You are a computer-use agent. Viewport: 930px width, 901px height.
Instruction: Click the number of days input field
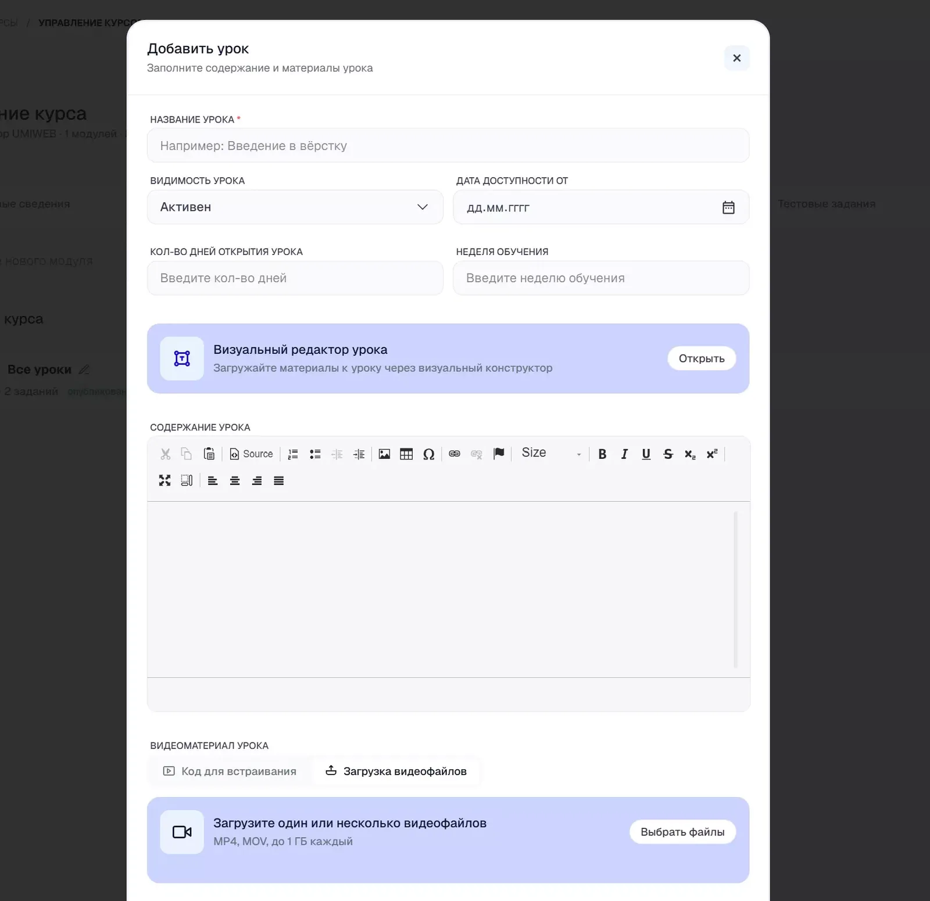coord(295,278)
